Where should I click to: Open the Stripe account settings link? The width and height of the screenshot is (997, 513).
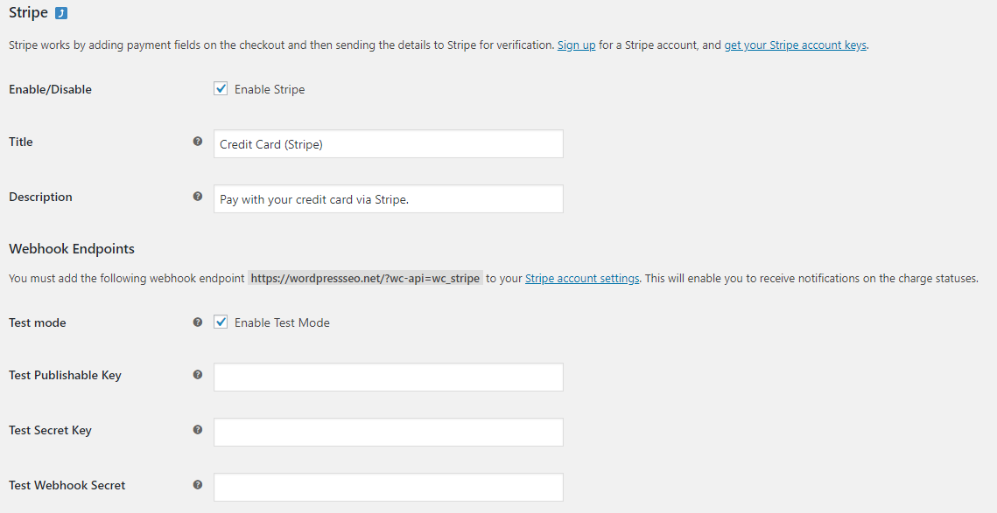582,278
